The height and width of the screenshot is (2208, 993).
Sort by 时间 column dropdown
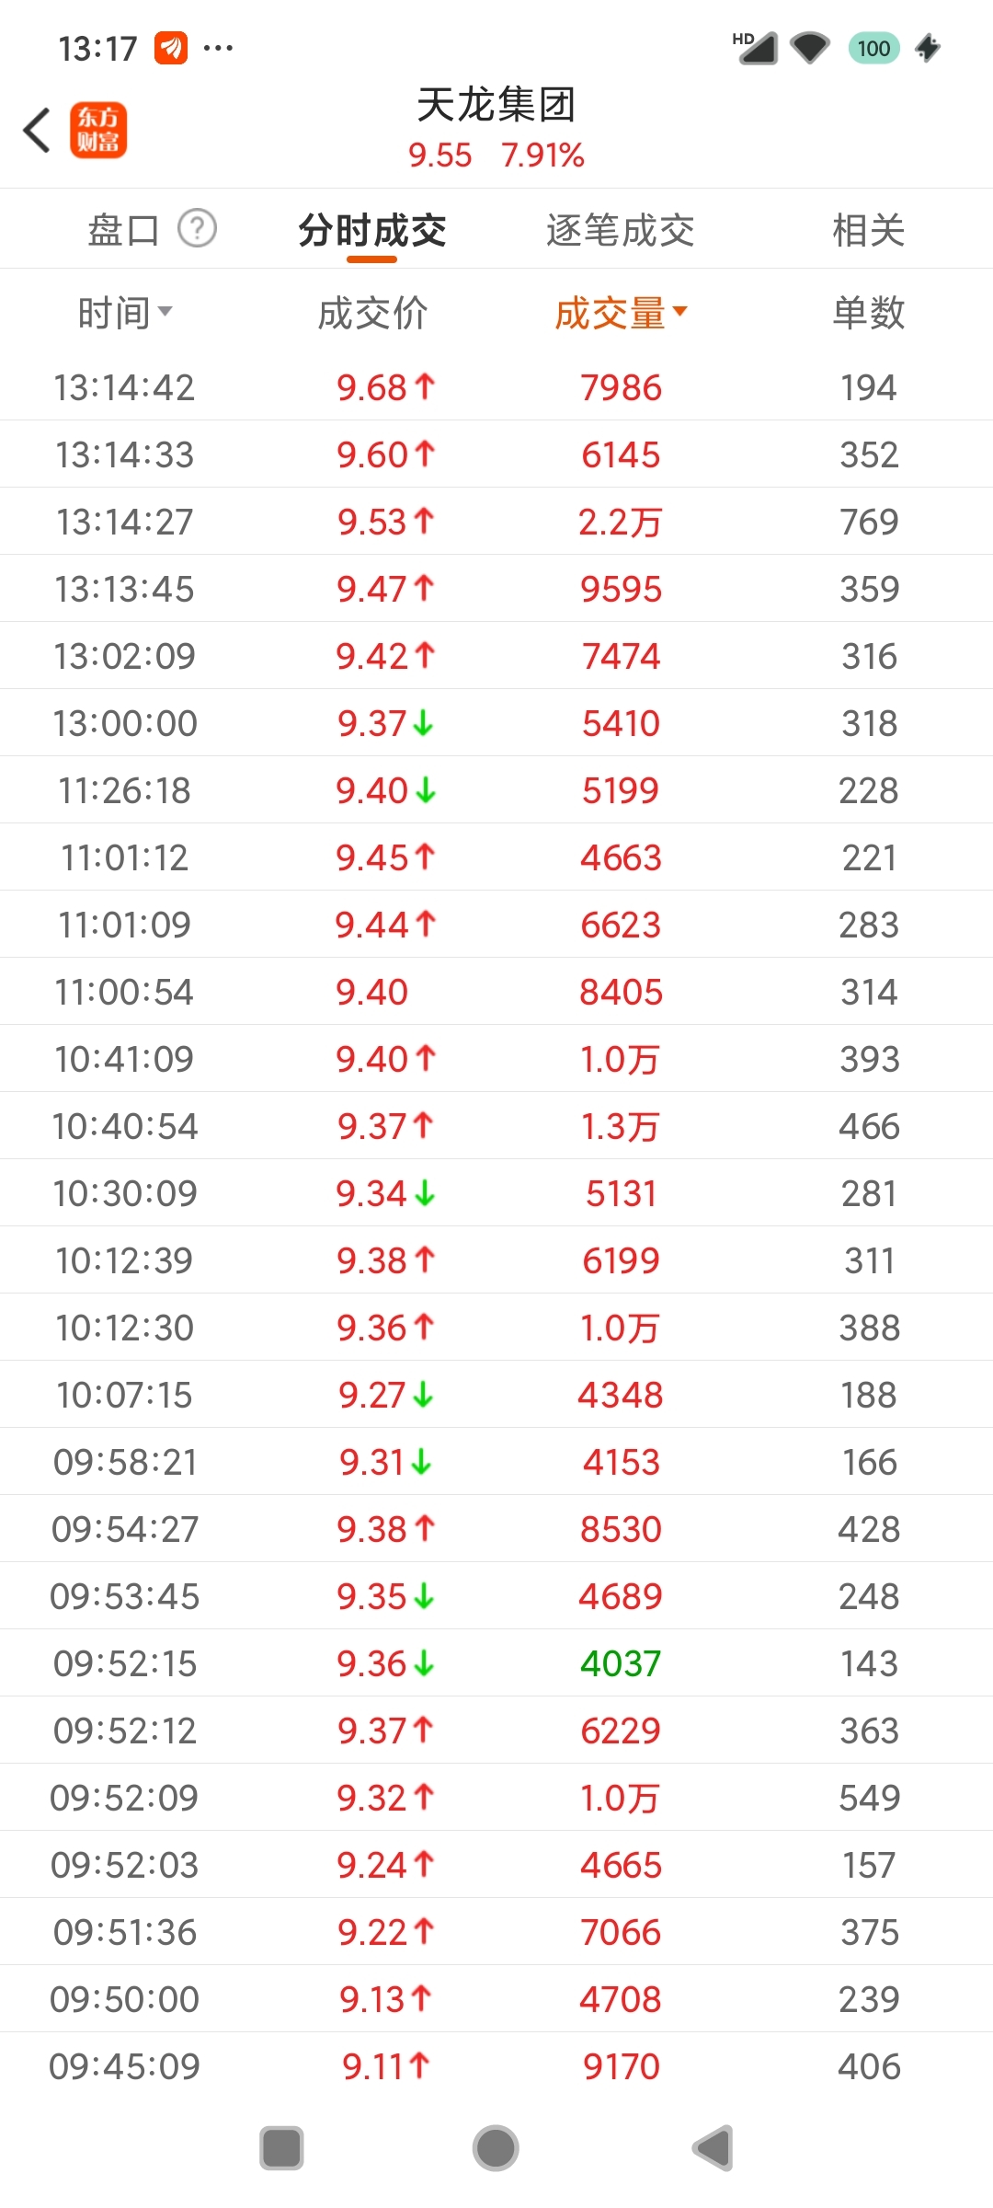(125, 313)
